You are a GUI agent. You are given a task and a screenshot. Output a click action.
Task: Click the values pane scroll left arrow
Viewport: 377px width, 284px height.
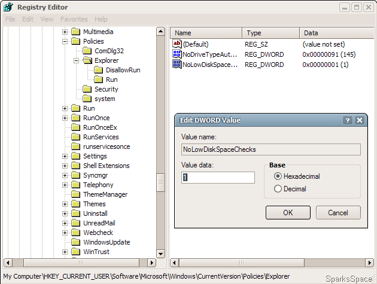(175, 262)
